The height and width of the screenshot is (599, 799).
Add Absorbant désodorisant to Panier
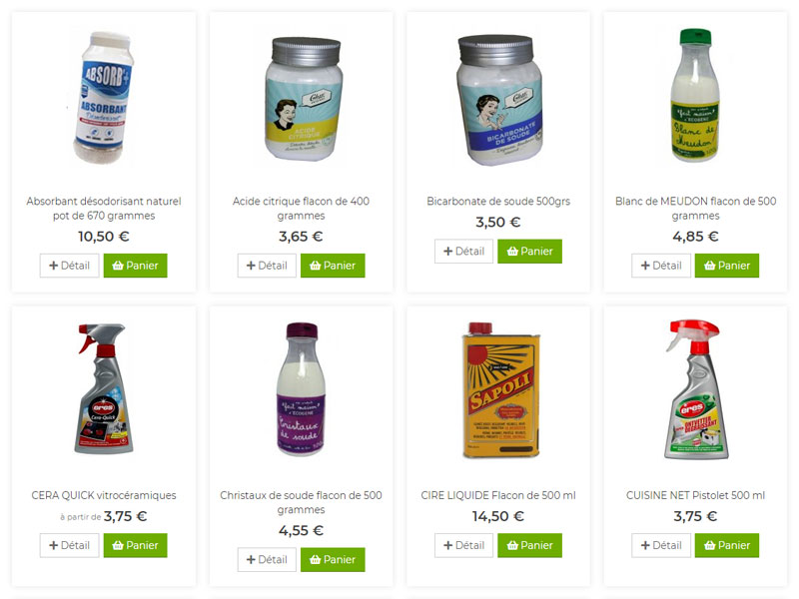click(135, 266)
